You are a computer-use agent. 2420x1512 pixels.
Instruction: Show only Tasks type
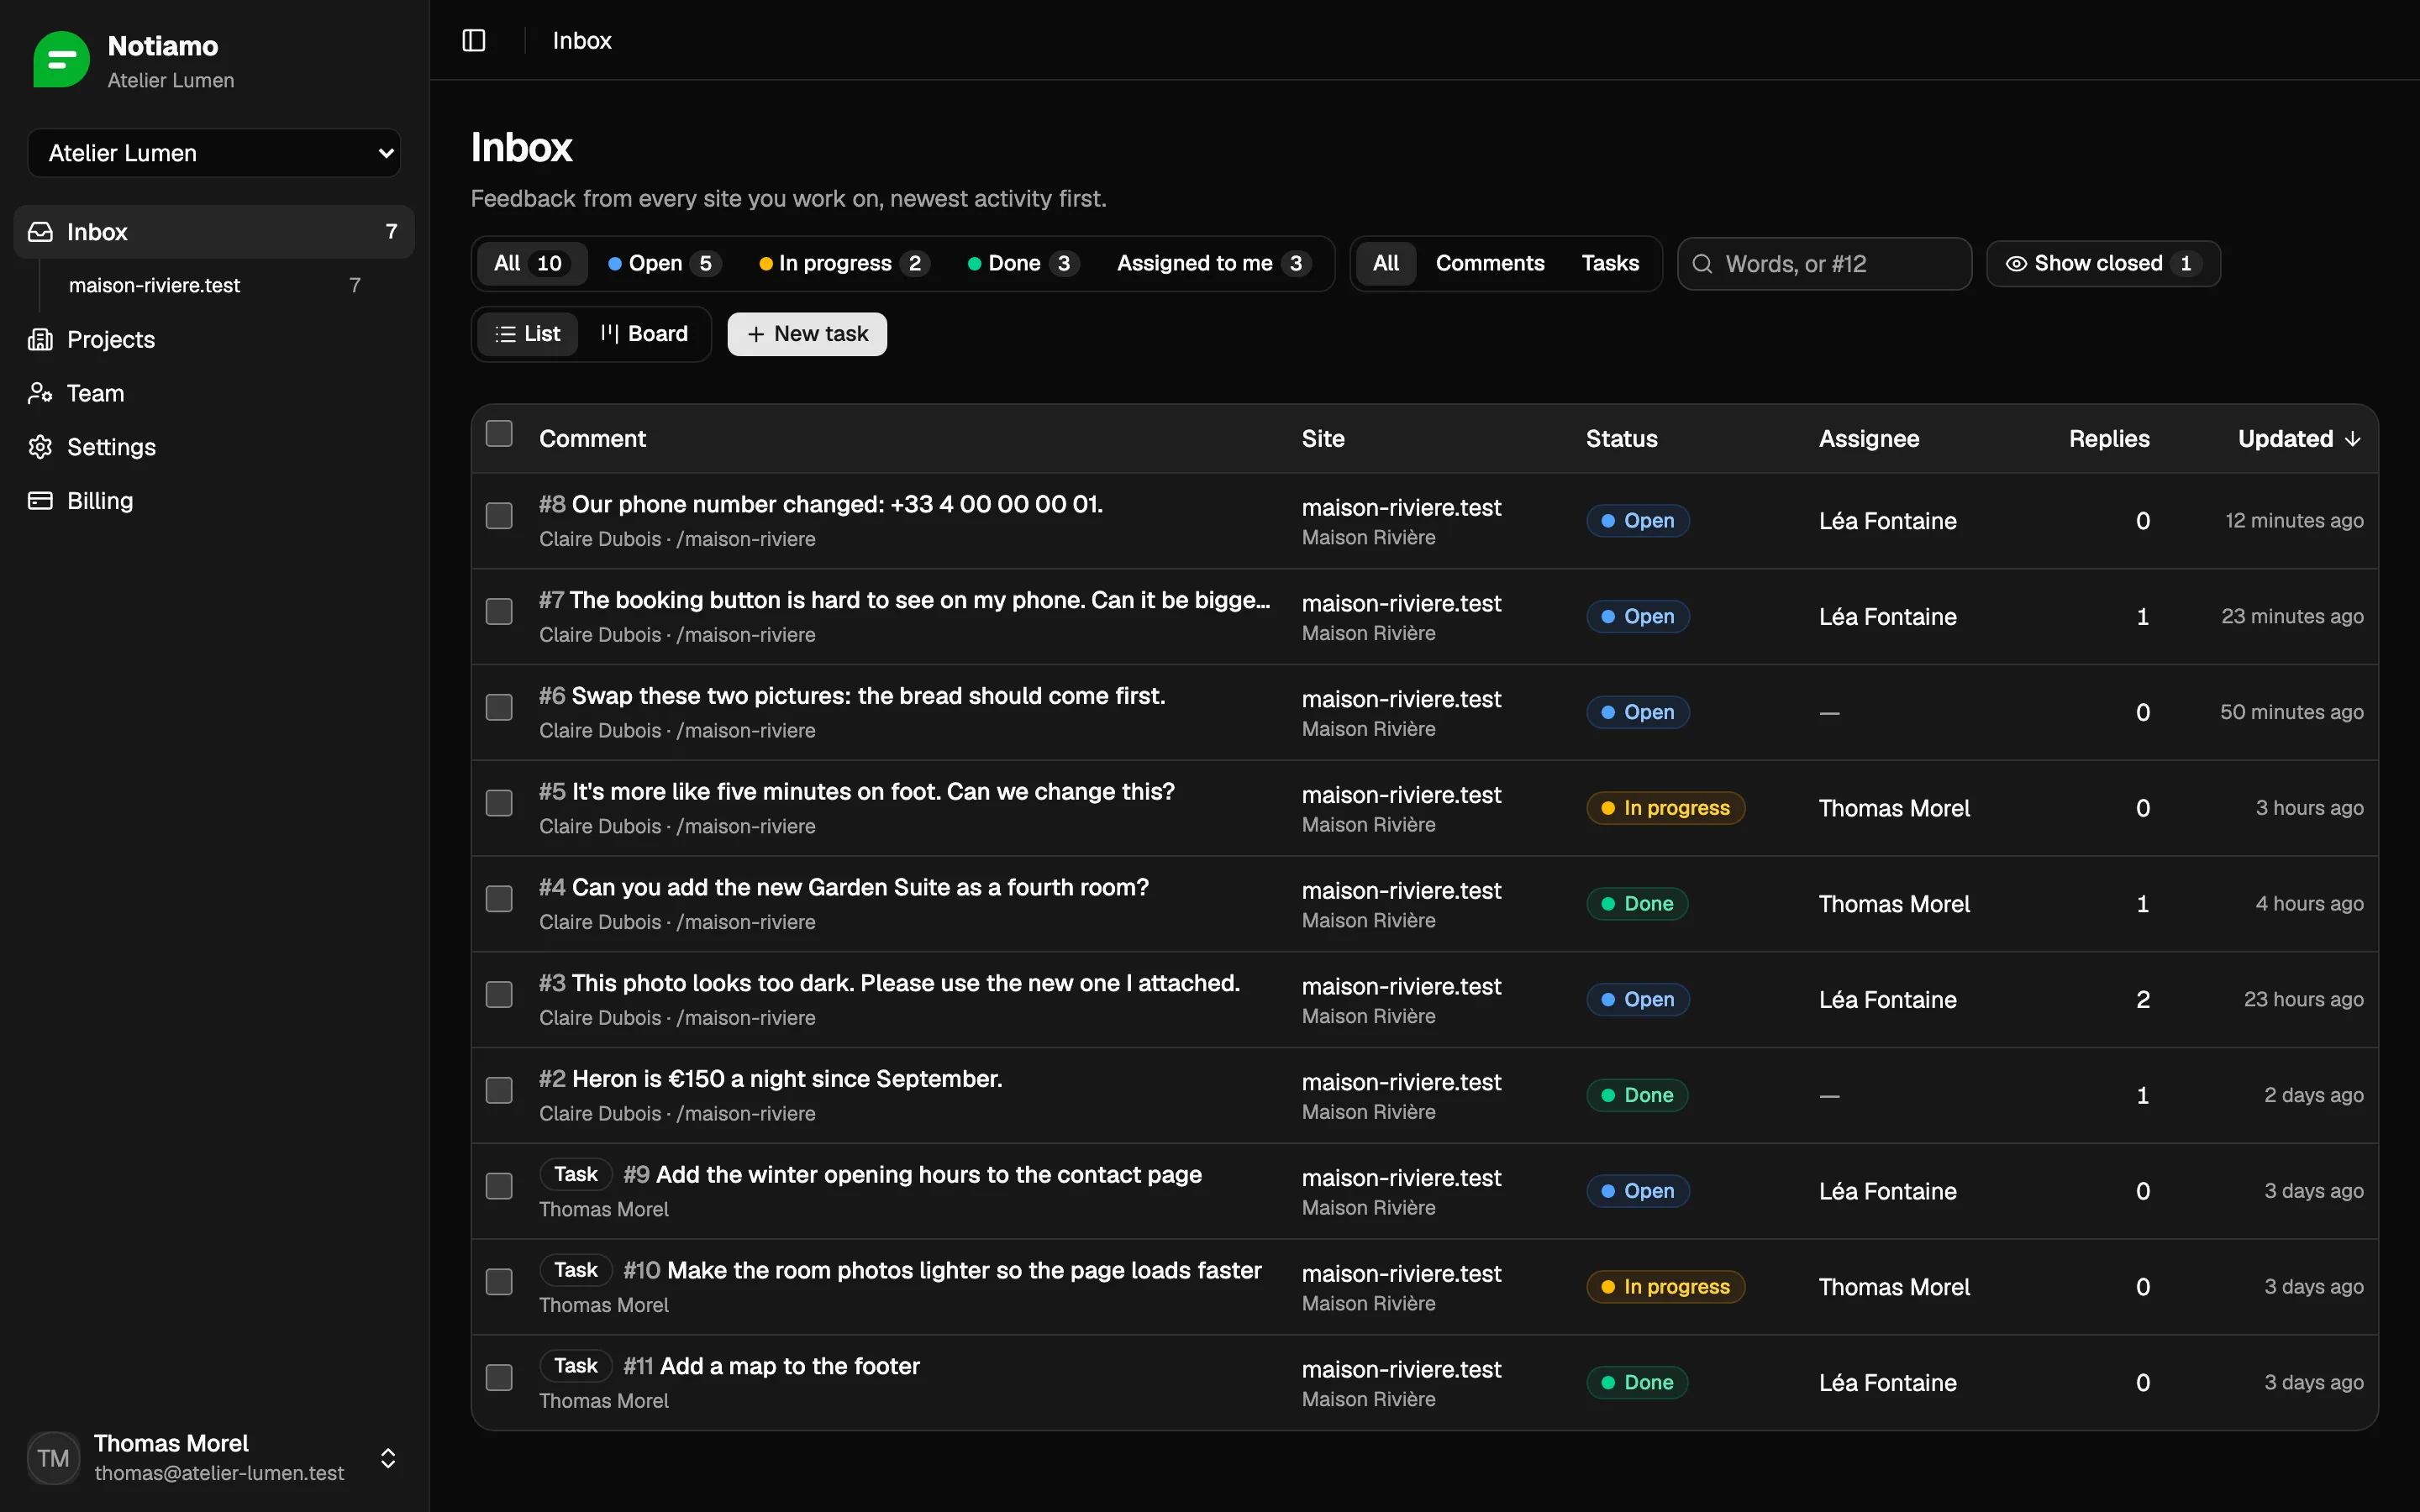coord(1610,264)
